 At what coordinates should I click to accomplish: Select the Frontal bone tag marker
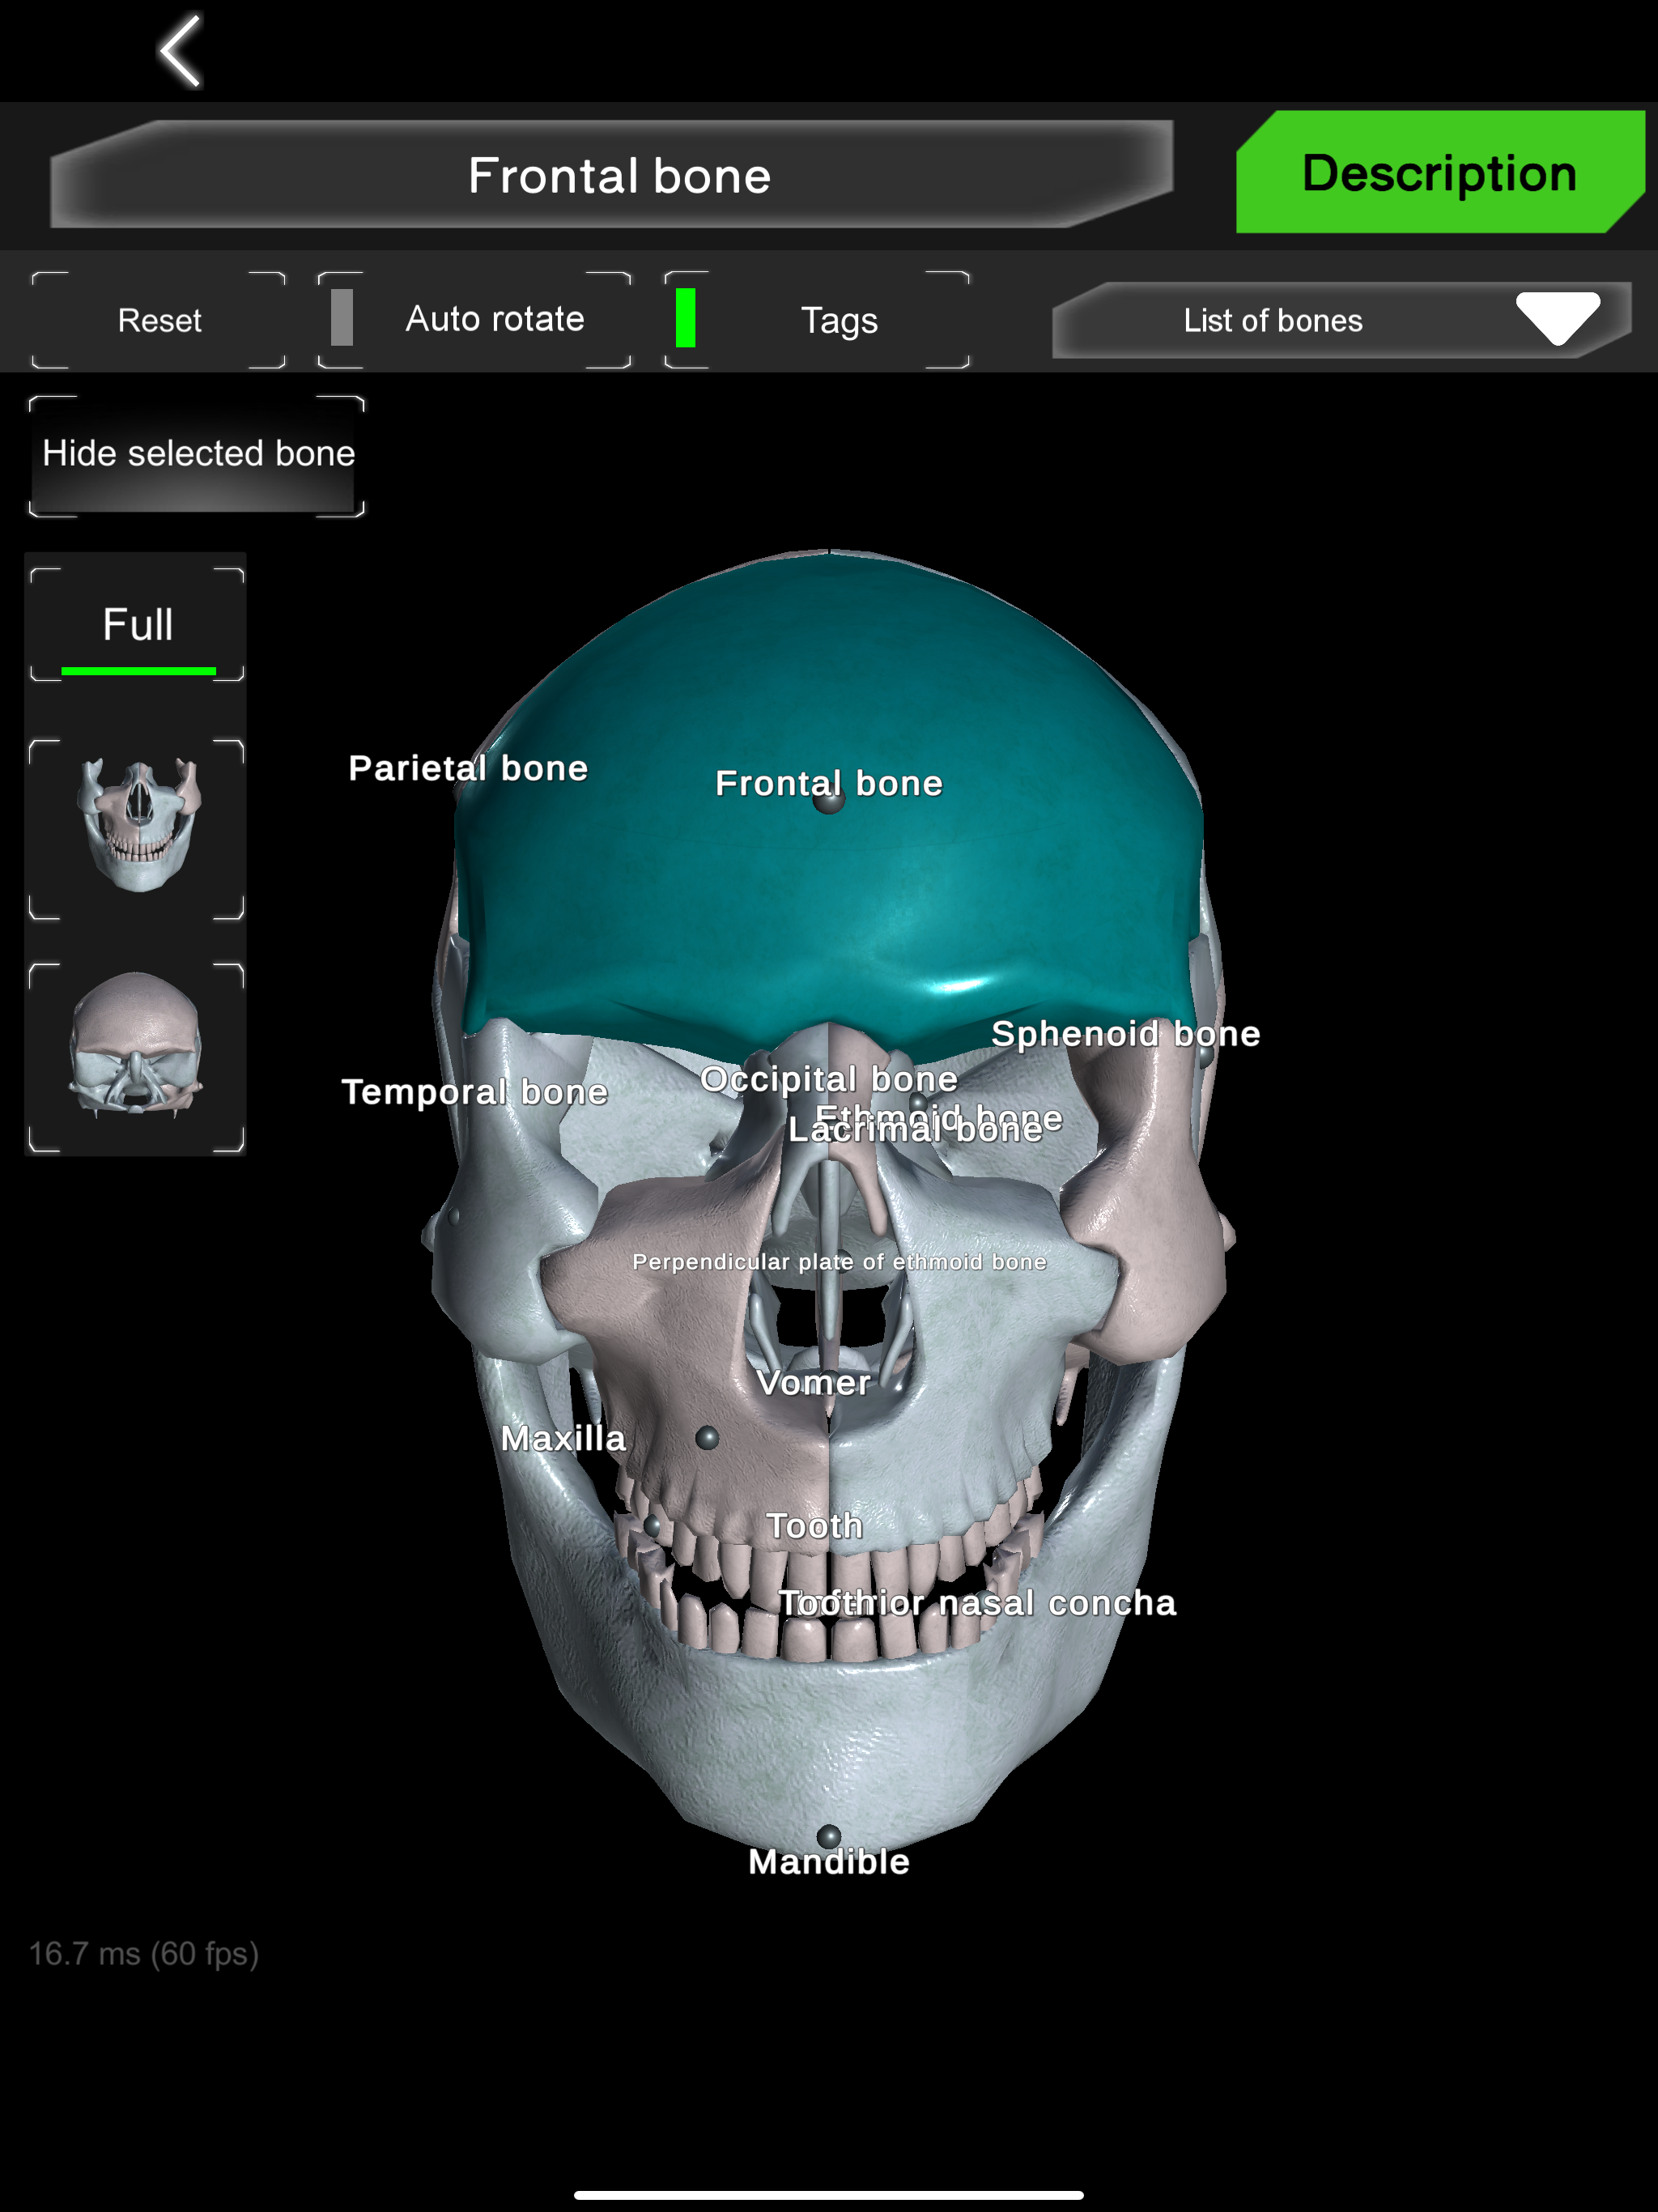click(x=829, y=801)
